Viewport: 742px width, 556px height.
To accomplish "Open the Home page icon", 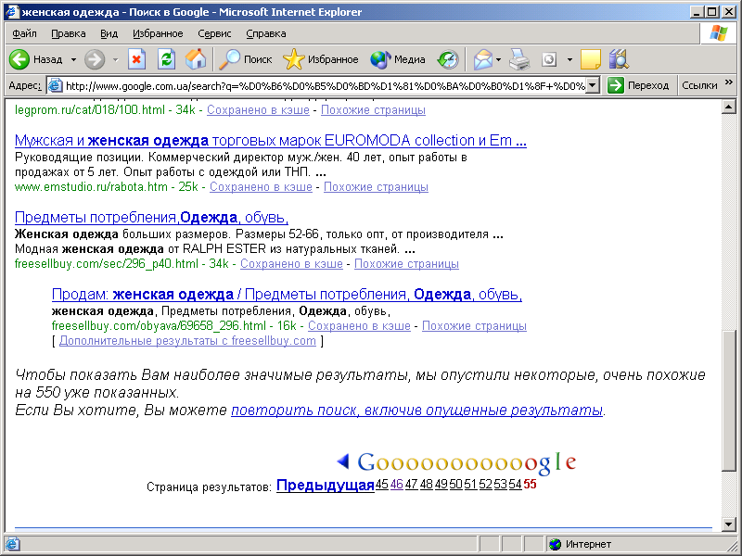I will pos(196,59).
